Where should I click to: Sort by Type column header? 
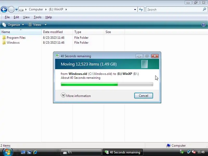[88, 32]
